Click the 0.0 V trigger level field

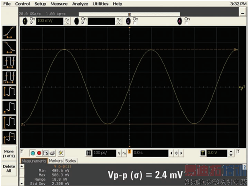pos(217,153)
